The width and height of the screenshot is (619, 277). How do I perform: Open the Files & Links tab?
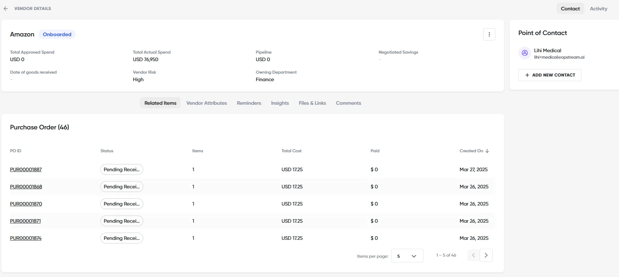point(312,103)
